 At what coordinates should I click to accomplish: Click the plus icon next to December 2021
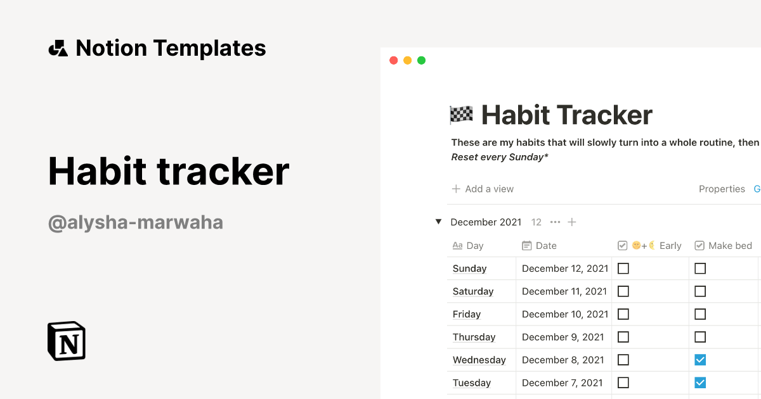[571, 222]
